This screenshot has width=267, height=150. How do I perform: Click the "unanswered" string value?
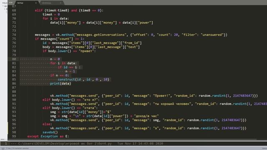click(212, 35)
